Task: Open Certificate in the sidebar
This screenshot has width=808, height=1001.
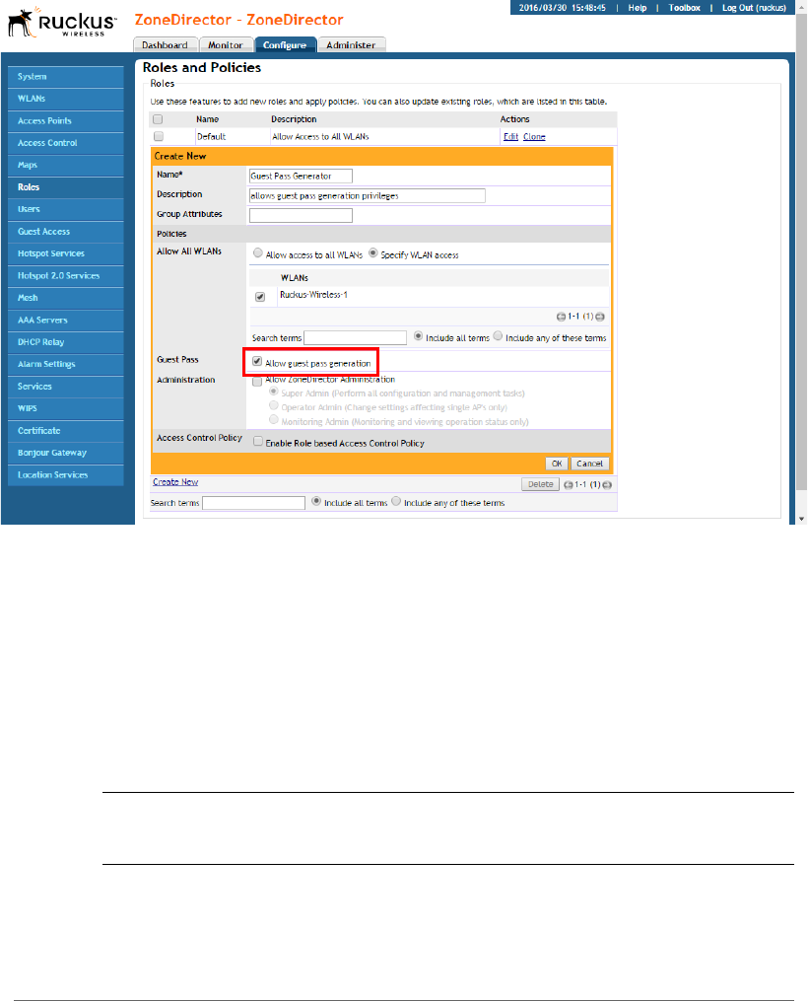Action: pyautogui.click(x=66, y=431)
